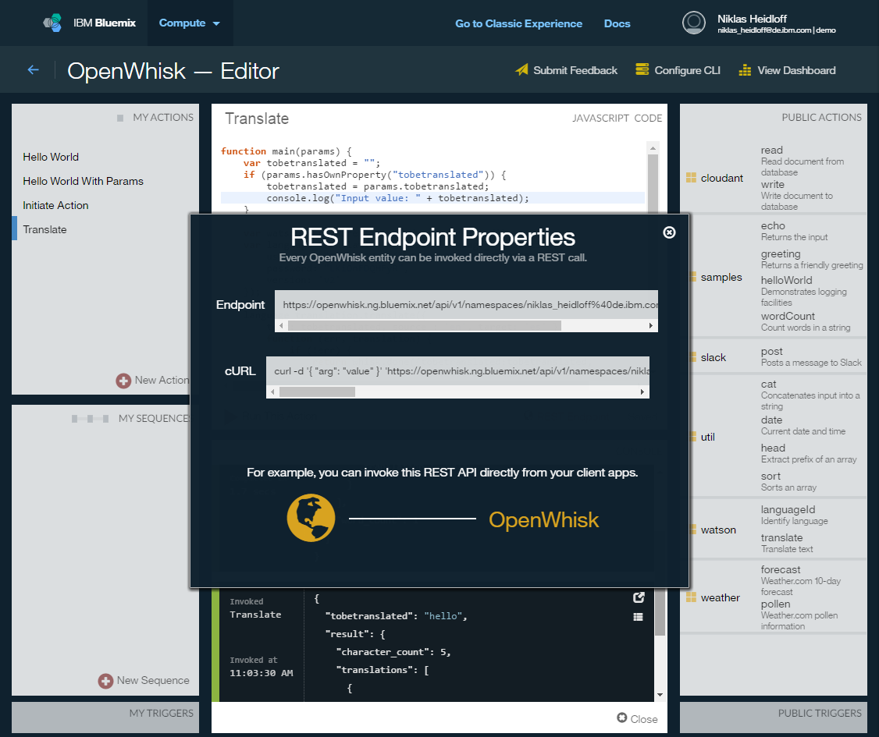
Task: Click the result pane scroll down arrow
Action: pos(660,695)
